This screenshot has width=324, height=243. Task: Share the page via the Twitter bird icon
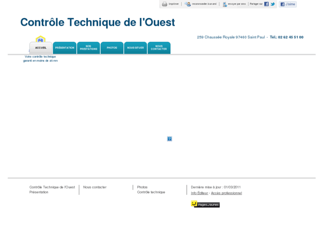click(x=273, y=4)
